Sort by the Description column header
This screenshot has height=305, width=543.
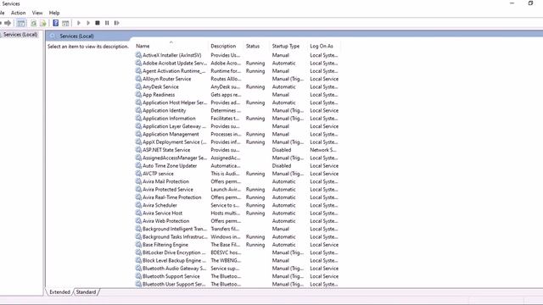click(223, 46)
